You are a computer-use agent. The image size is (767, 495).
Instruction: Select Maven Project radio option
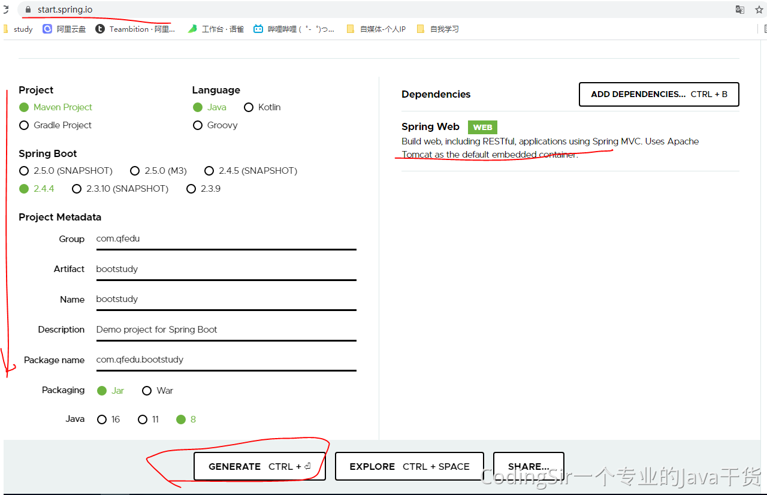pos(56,107)
